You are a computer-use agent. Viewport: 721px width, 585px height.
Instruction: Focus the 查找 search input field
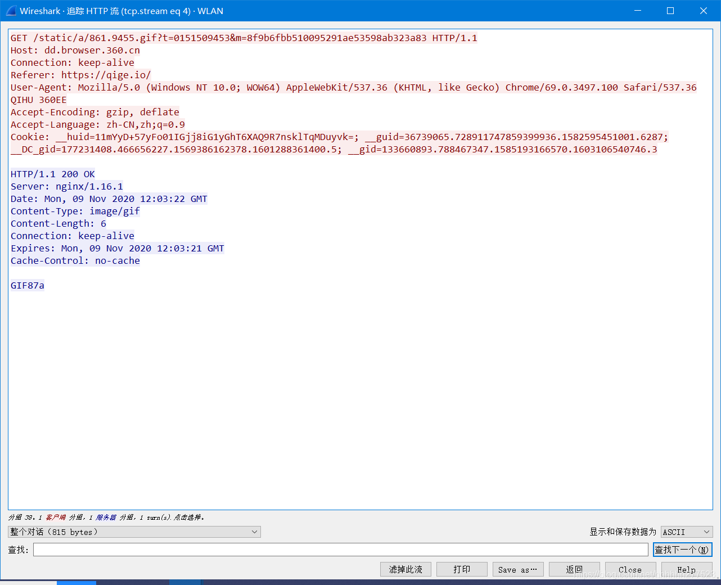click(x=341, y=550)
